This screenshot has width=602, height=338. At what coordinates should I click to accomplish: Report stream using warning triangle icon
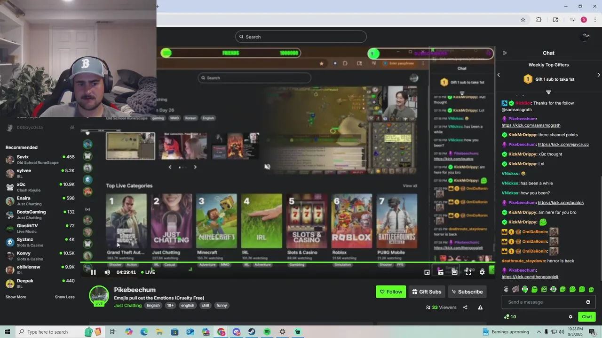pos(480,307)
